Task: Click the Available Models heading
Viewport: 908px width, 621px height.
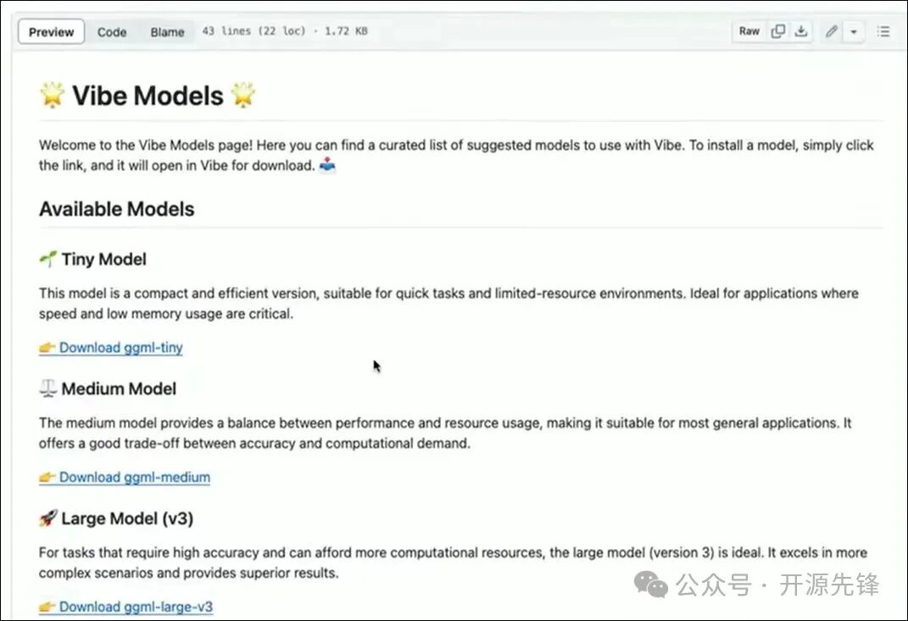Action: point(117,209)
